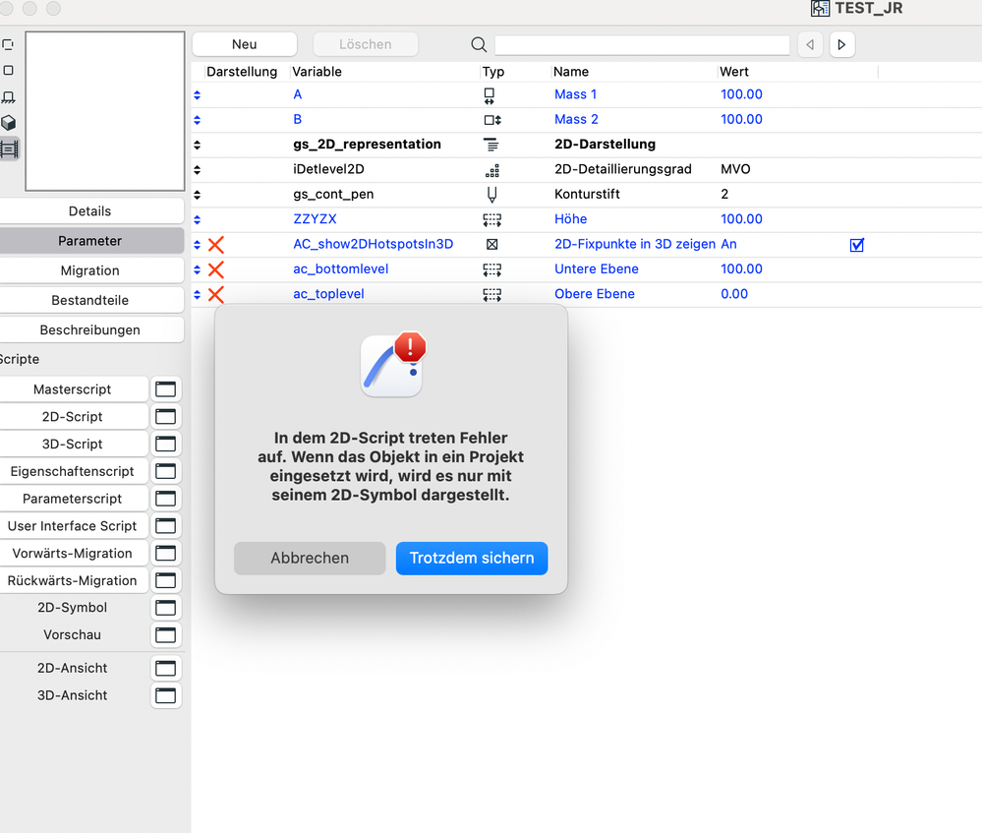This screenshot has height=833, width=982.
Task: Click title type icon of gs_2D_representation
Action: click(x=491, y=145)
